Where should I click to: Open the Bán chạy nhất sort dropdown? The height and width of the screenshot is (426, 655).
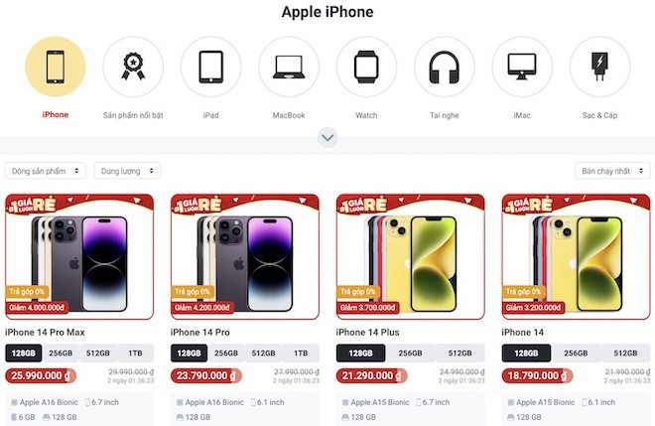pos(612,171)
